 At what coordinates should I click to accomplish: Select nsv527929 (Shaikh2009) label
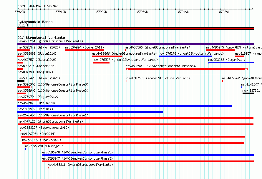point(42,140)
